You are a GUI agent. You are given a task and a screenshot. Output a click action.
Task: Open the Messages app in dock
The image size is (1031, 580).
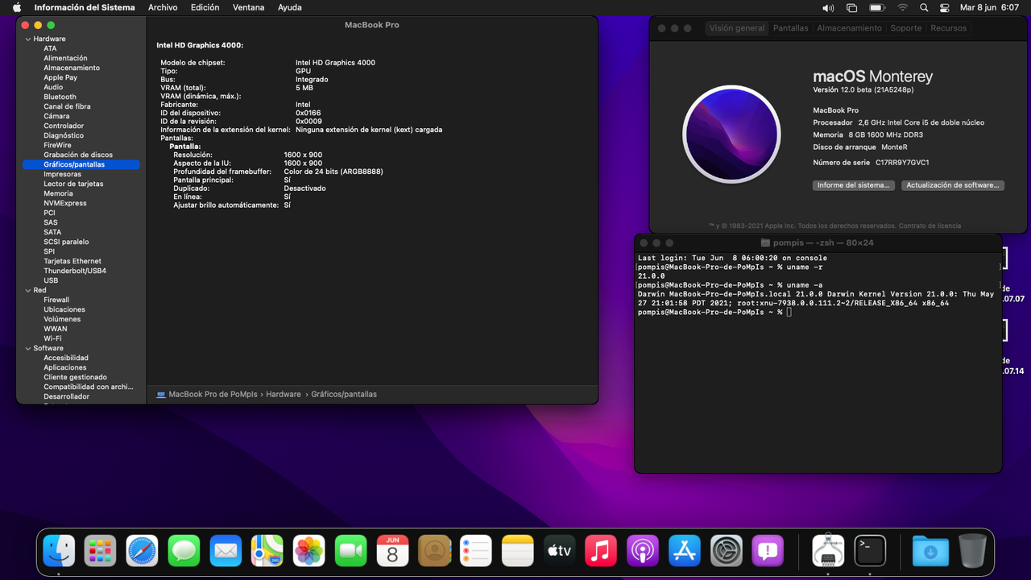pos(184,551)
